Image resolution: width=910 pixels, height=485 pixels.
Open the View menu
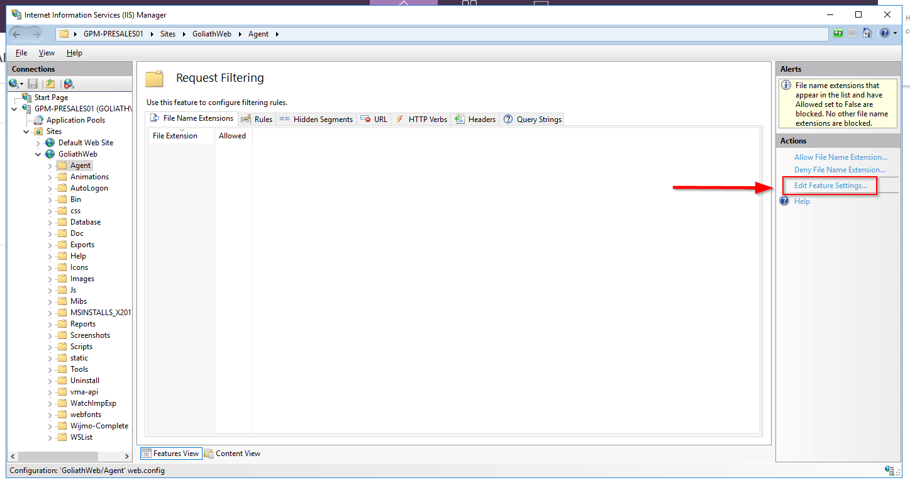[x=46, y=53]
